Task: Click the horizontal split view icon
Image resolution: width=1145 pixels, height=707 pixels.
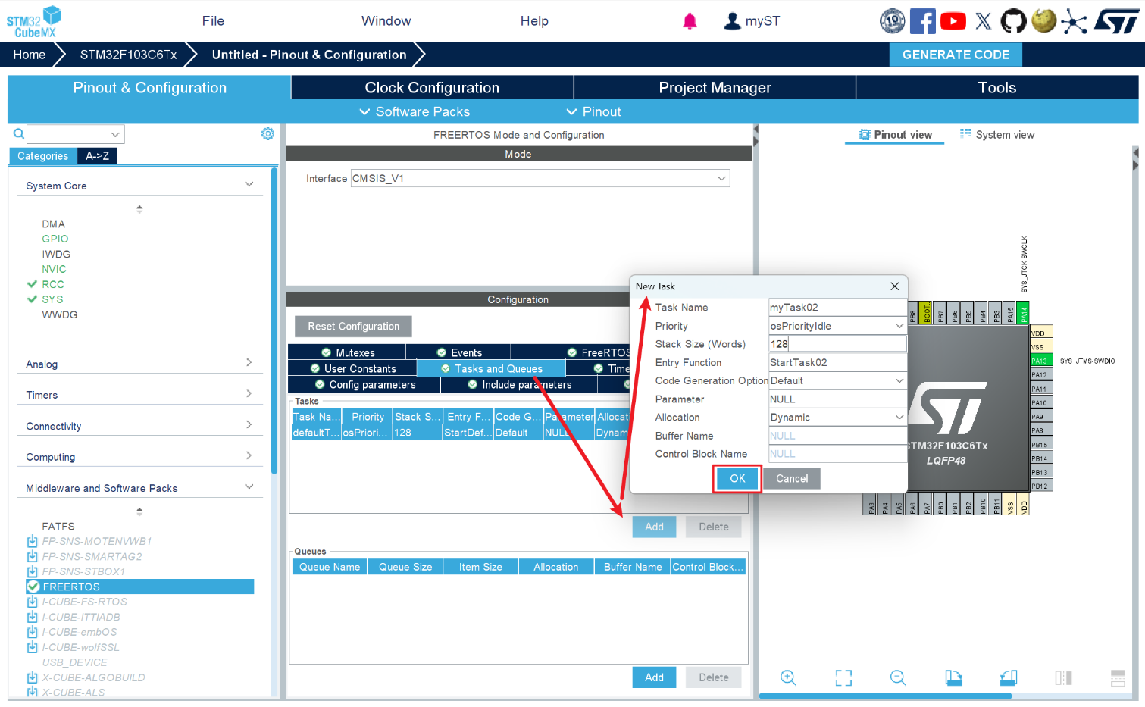Action: tap(1118, 677)
